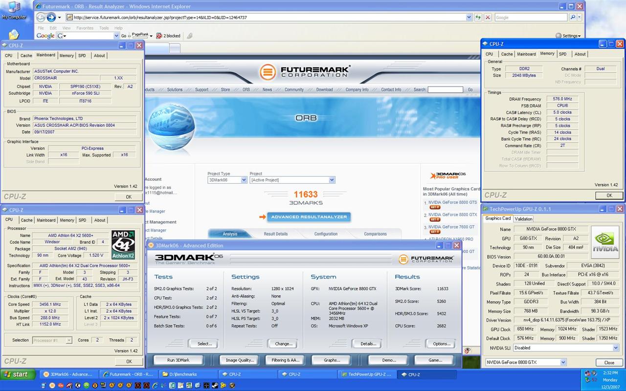This screenshot has height=391, width=626.
Task: Stop page loading with the red X icon
Action: [488, 17]
